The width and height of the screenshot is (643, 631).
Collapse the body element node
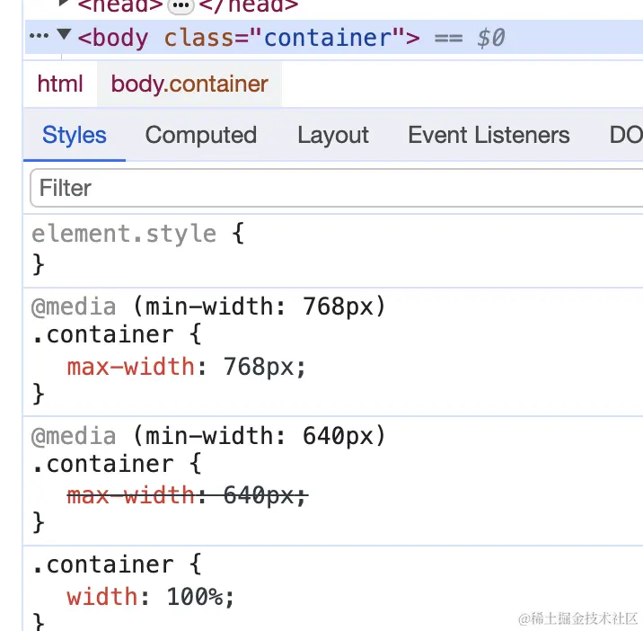pos(64,36)
